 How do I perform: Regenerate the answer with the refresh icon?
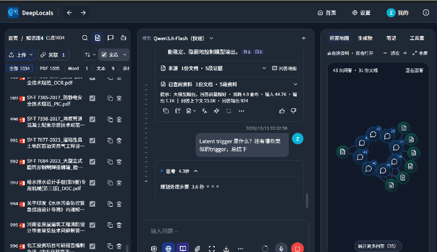(228, 111)
